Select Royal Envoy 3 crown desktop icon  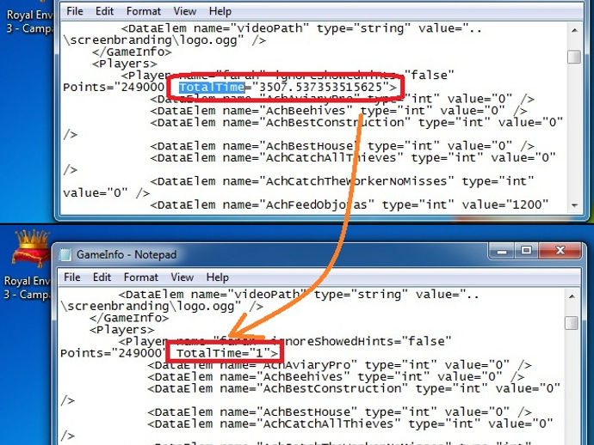click(x=31, y=249)
